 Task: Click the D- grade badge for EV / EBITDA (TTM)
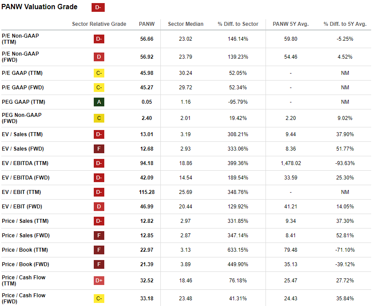pos(99,163)
